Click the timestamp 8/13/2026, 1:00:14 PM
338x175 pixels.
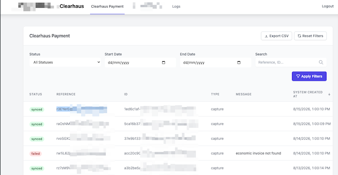tap(311, 168)
